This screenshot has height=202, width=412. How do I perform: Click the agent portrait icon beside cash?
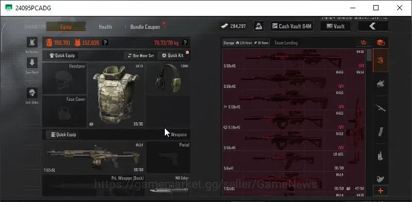pos(259,26)
